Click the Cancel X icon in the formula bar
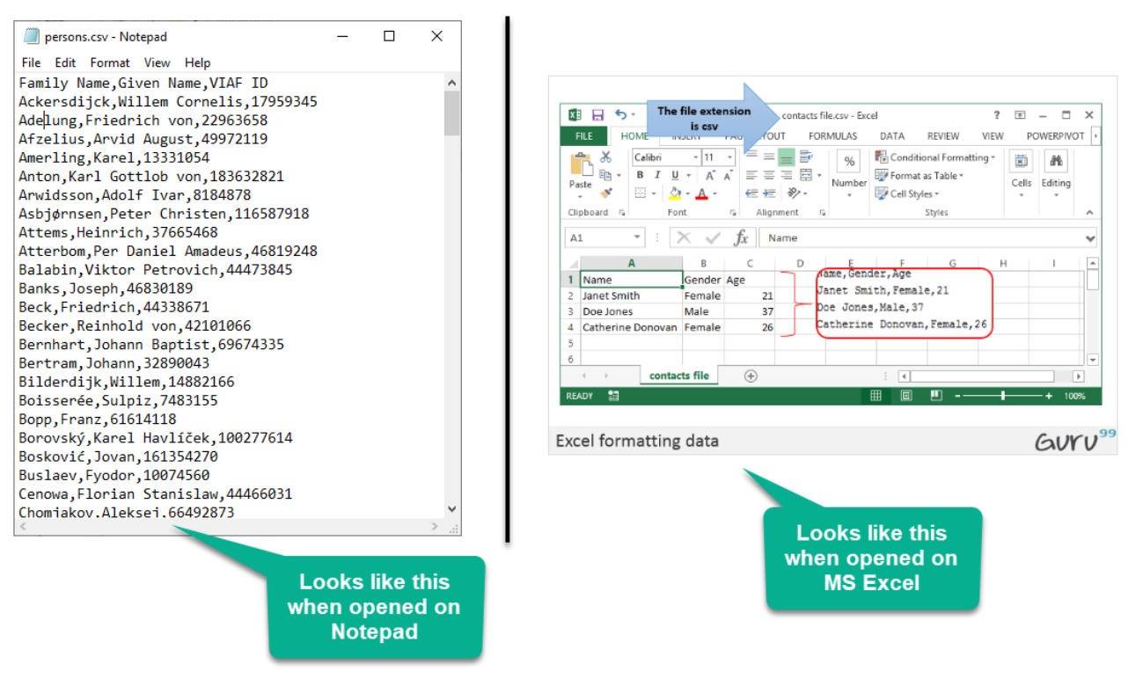1143x679 pixels. pyautogui.click(x=685, y=238)
